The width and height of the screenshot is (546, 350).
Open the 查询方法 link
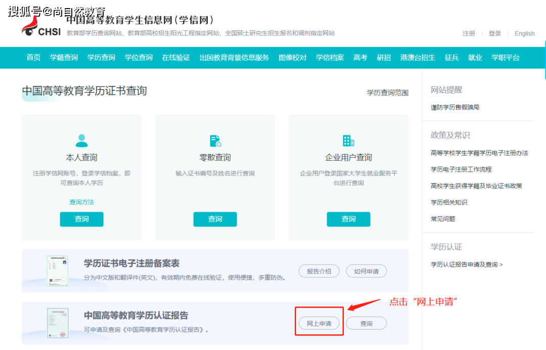(81, 201)
